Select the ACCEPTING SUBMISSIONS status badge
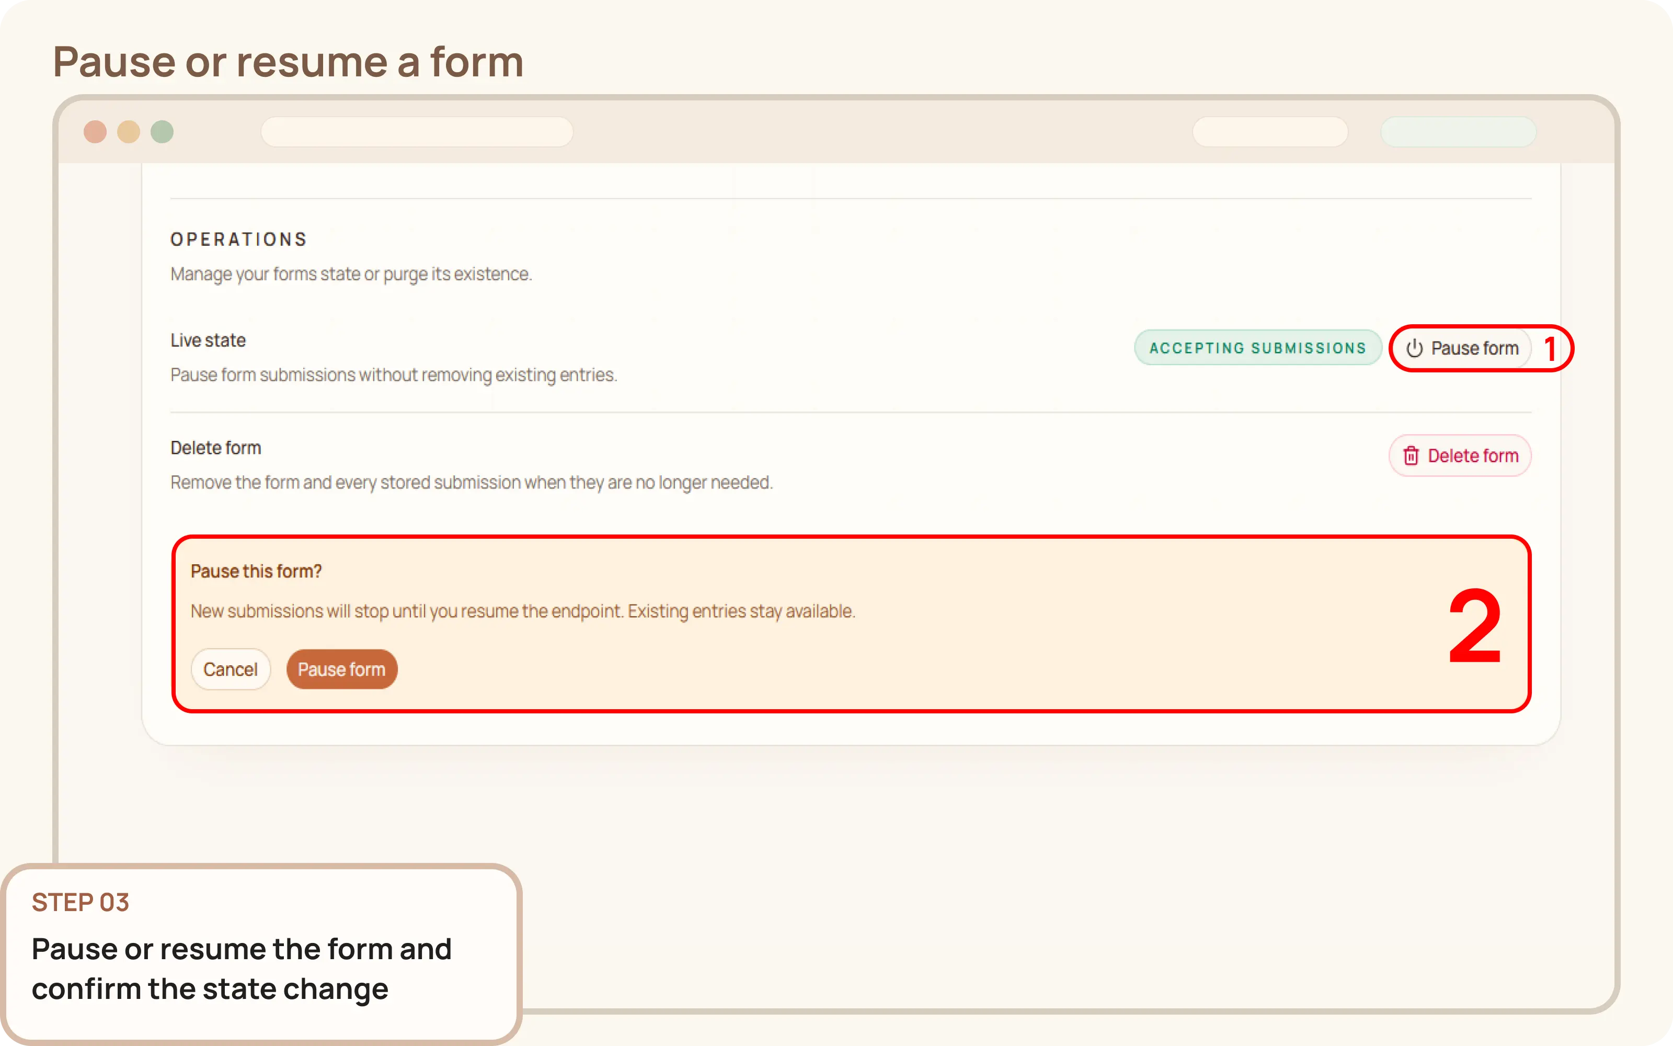The width and height of the screenshot is (1673, 1046). 1257,347
